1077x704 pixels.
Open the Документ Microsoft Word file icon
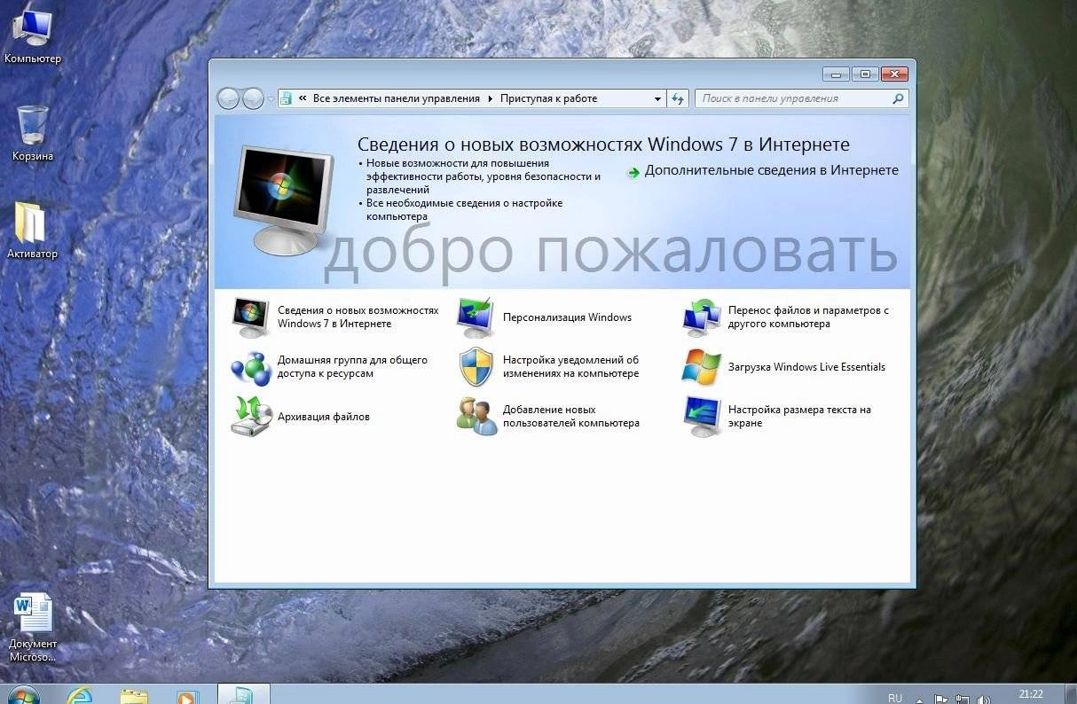(x=33, y=628)
